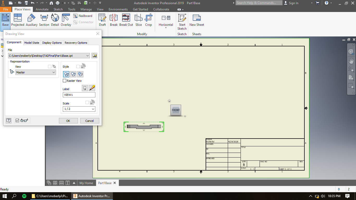The height and width of the screenshot is (200, 356).
Task: Open the File menu
Action: [x=6, y=9]
